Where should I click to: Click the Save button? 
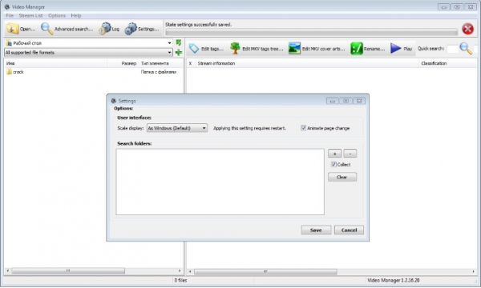pos(316,230)
